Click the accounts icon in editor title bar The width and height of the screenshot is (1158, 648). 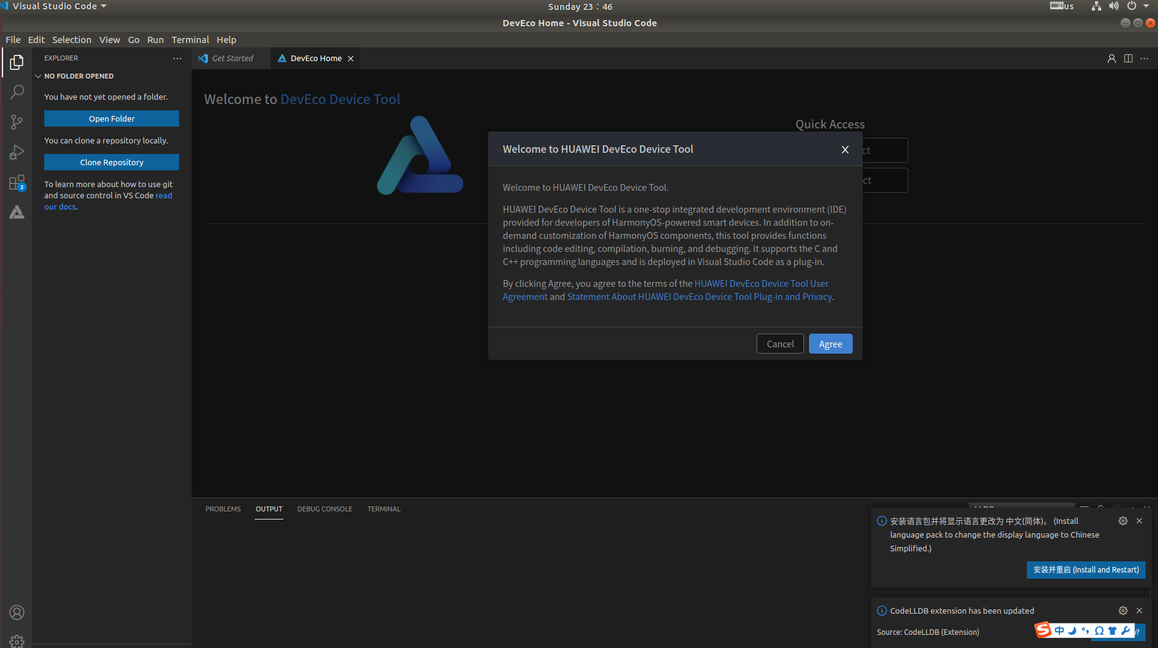1111,58
